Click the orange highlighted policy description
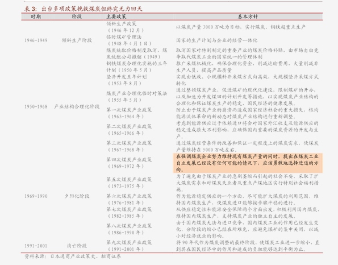338x265 pixels. click(x=248, y=163)
